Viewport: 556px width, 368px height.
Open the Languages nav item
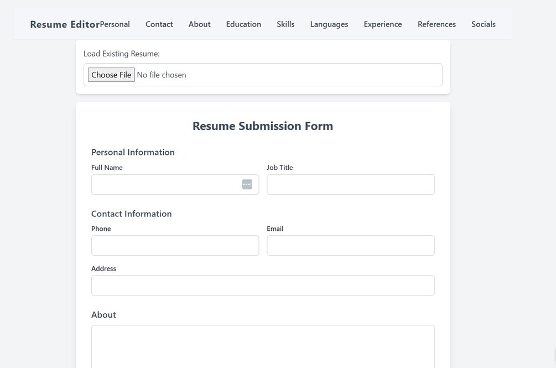click(x=329, y=24)
